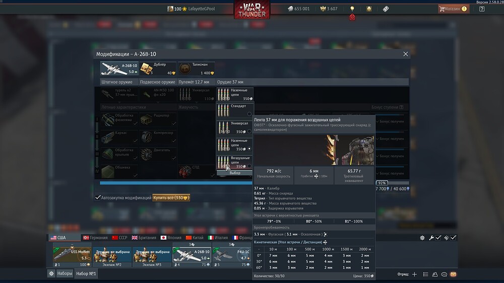Click the Талисман item for 1 400 eagles

point(197,69)
